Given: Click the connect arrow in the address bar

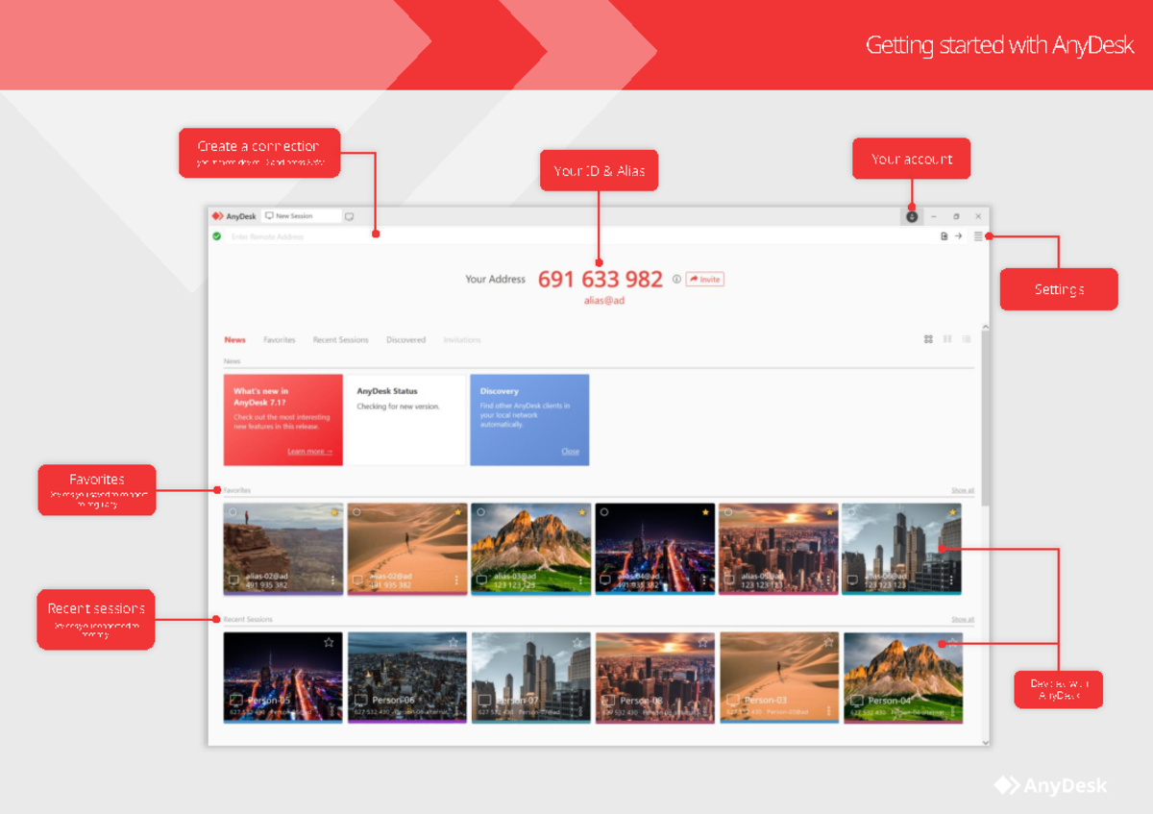Looking at the screenshot, I should [x=958, y=236].
